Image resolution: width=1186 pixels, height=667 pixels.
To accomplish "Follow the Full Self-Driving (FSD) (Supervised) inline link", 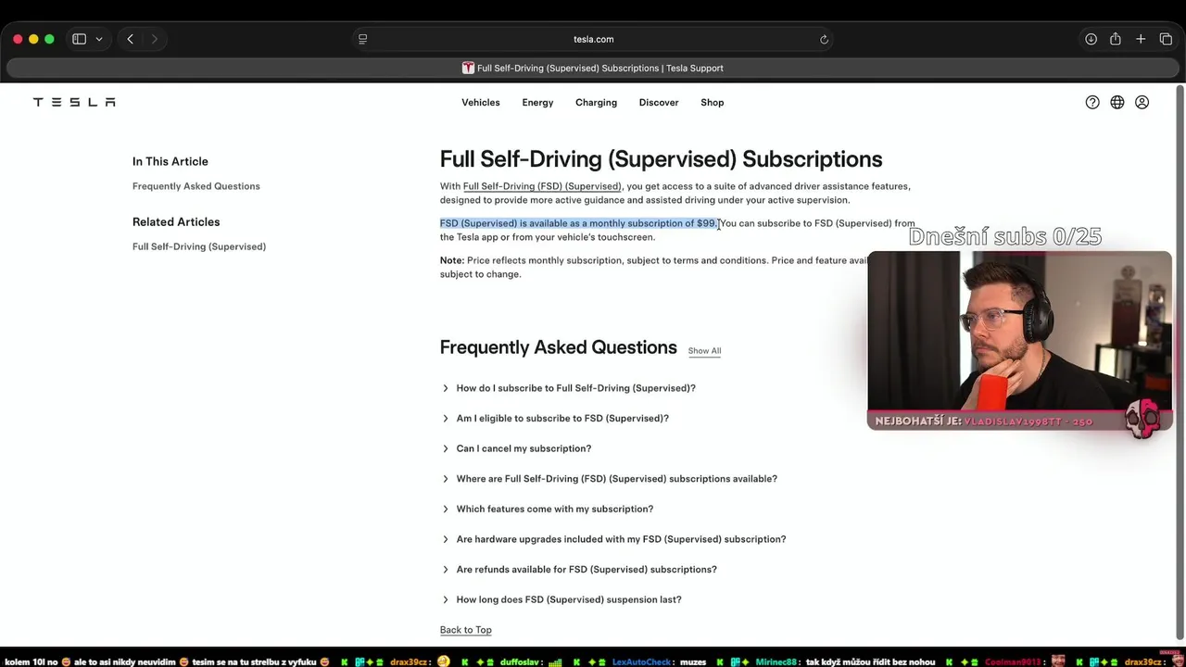I will (x=542, y=186).
